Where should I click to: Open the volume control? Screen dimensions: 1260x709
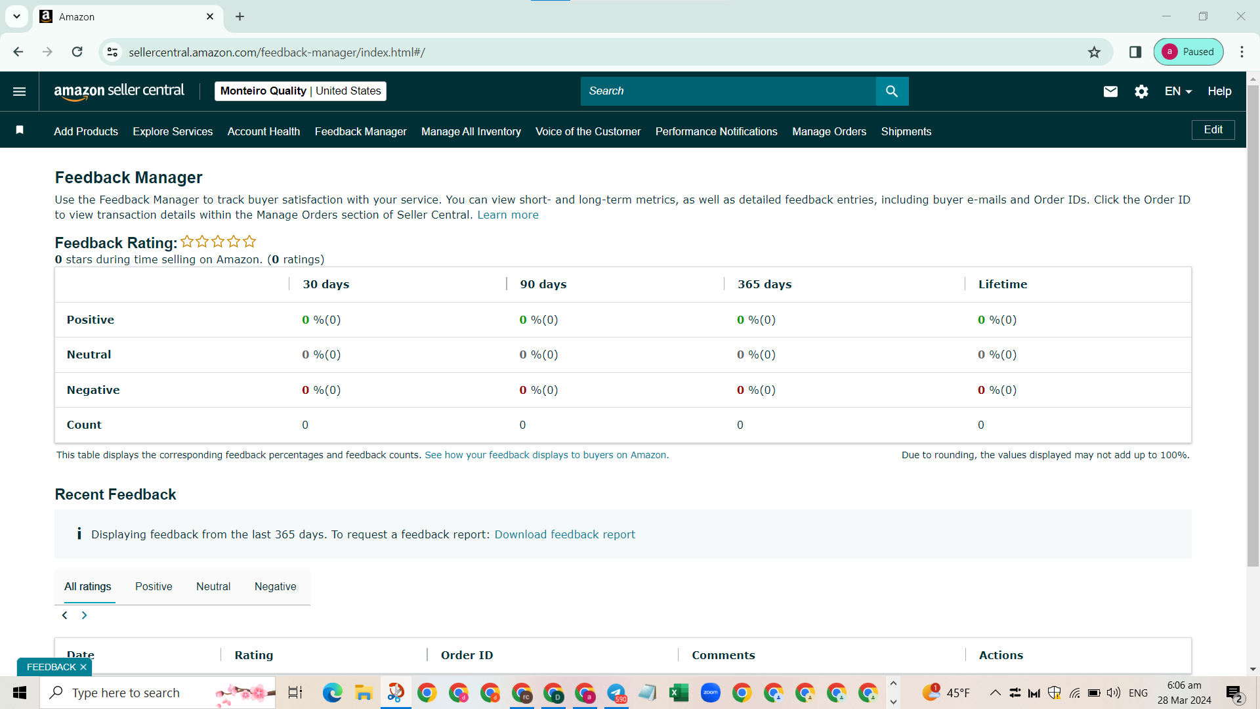[1114, 693]
